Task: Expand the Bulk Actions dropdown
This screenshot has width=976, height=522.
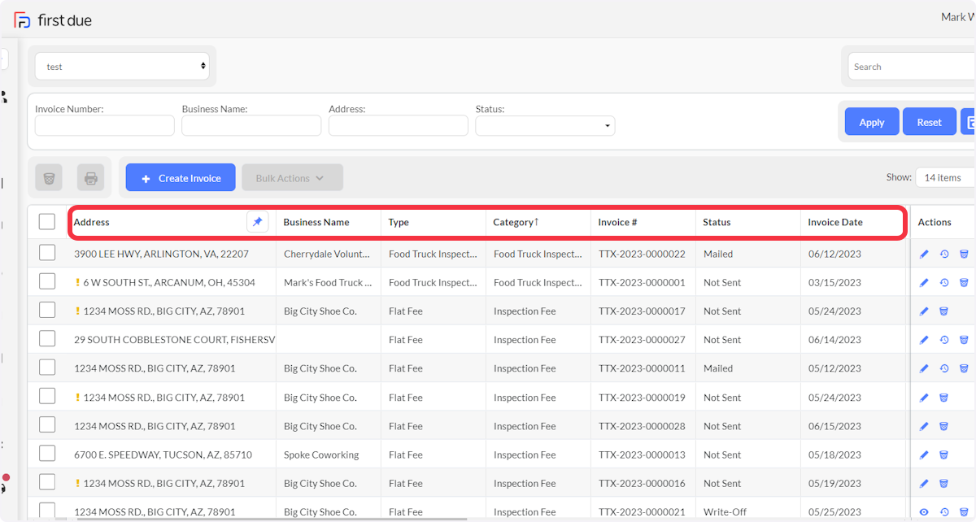Action: (293, 178)
